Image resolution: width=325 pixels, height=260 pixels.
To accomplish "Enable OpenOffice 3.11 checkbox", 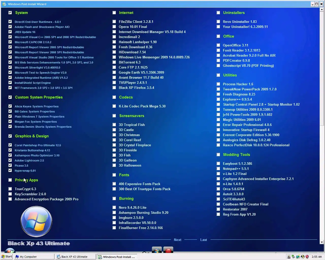I will coord(218,45).
